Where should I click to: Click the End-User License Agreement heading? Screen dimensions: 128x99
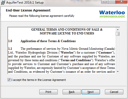[x=28, y=10]
